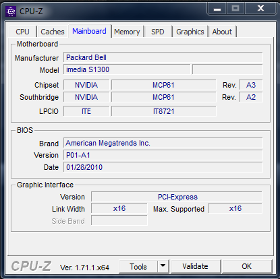Click the empty Side Band field
This screenshot has height=279, width=280.
pyautogui.click(x=119, y=220)
